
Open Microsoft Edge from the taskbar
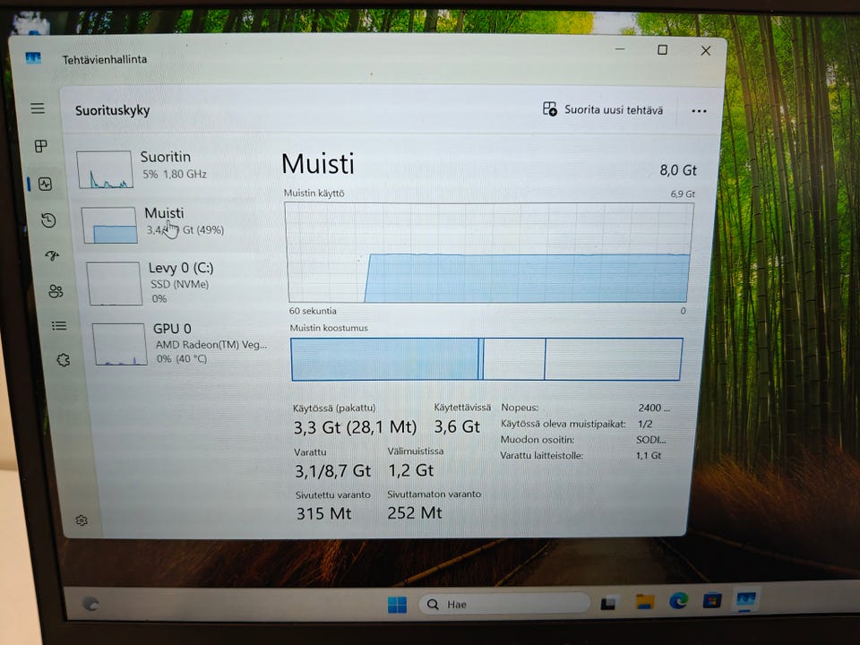pyautogui.click(x=678, y=601)
